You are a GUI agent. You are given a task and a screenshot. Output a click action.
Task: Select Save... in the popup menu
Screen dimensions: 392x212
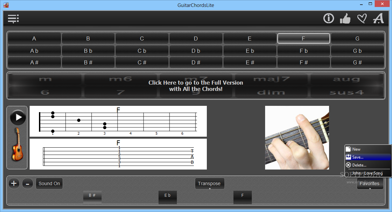click(x=368, y=157)
